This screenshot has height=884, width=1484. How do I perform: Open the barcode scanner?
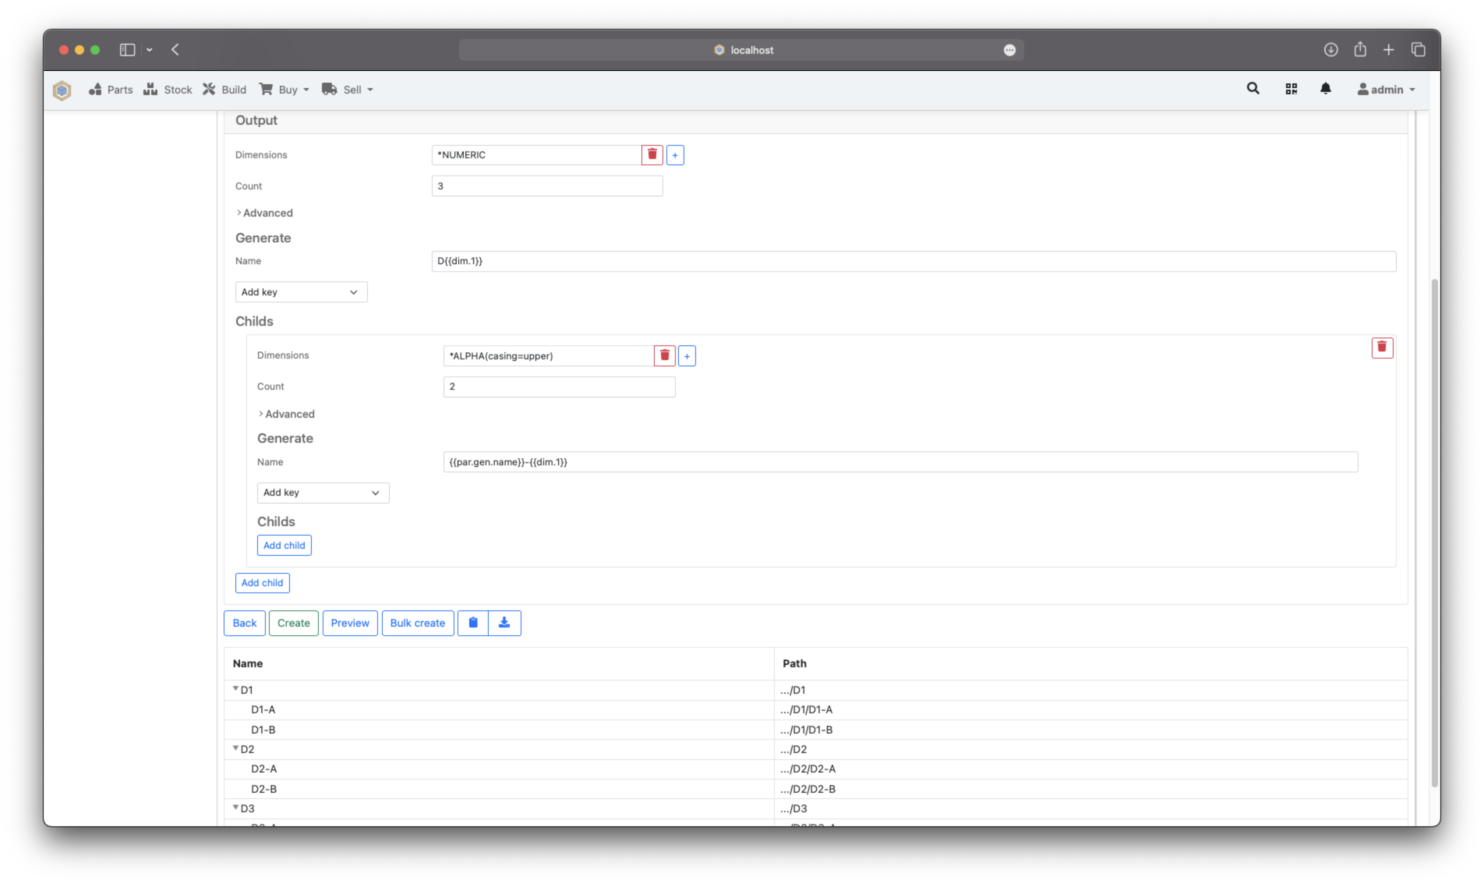click(1291, 88)
